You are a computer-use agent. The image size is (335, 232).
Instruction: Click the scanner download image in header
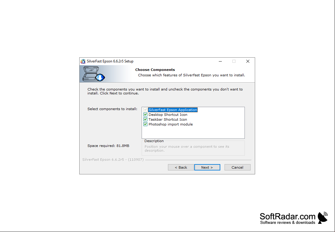click(x=94, y=74)
